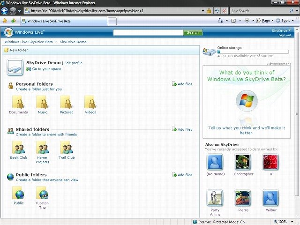Select the Windows Live SkyDrive Beta tab
Screen dimensions: 300x225
[64, 21]
